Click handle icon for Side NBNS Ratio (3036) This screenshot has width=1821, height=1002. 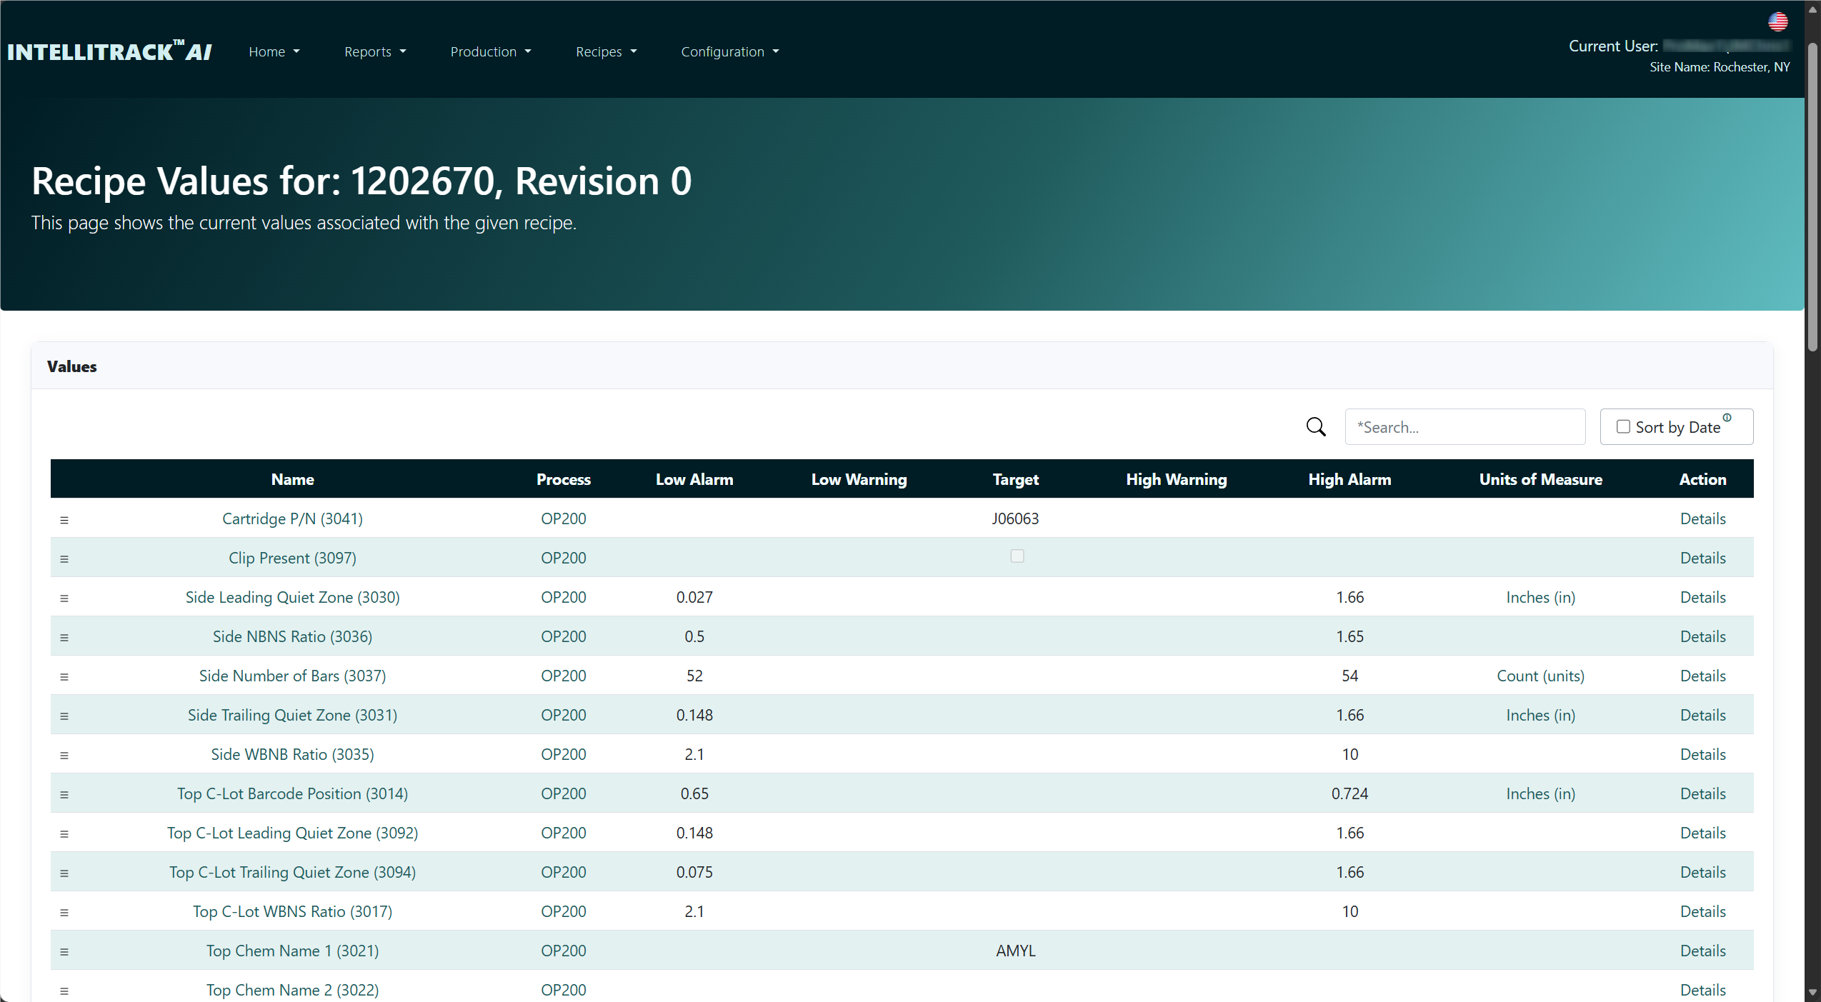tap(64, 638)
